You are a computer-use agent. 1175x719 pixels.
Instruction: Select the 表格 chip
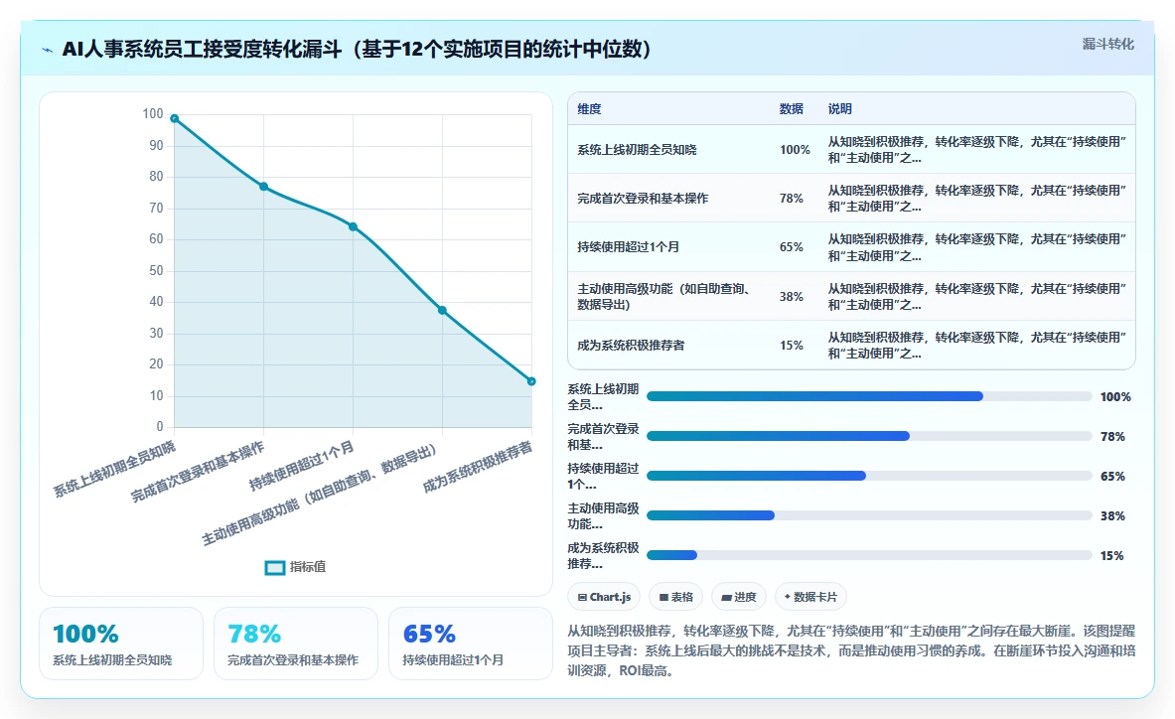[676, 597]
